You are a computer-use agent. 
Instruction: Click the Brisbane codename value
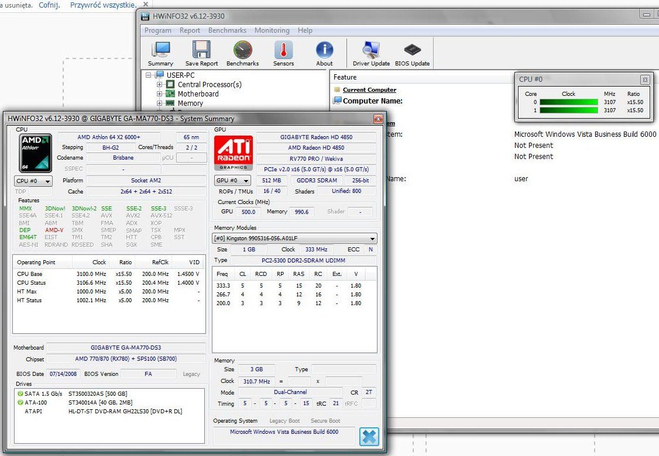[123, 158]
